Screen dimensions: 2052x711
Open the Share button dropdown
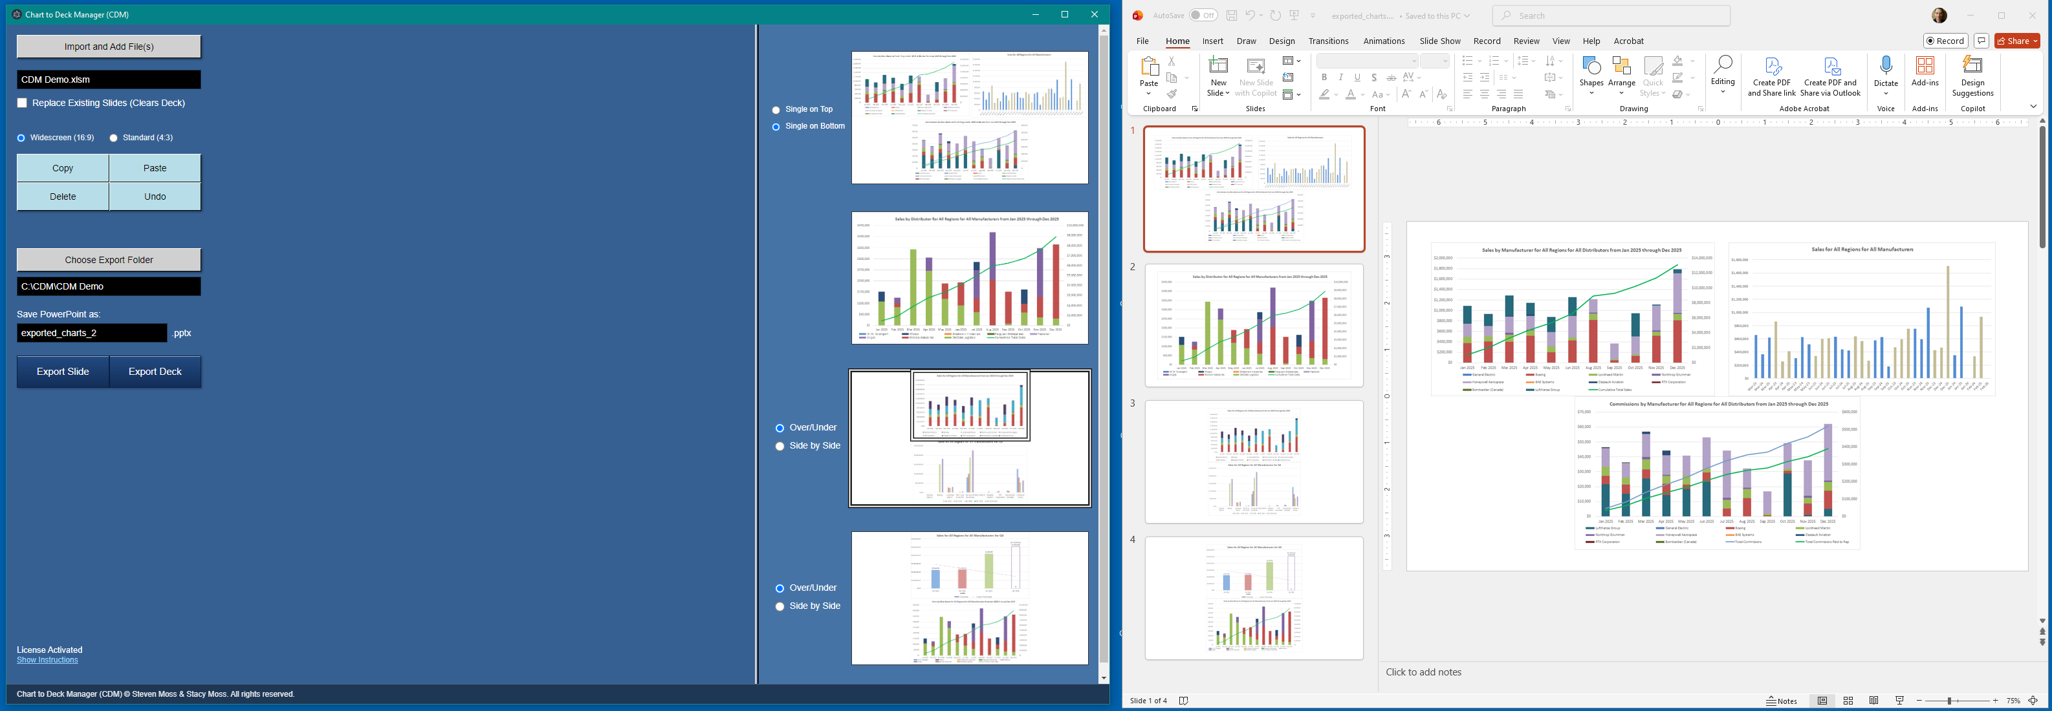pyautogui.click(x=2034, y=41)
